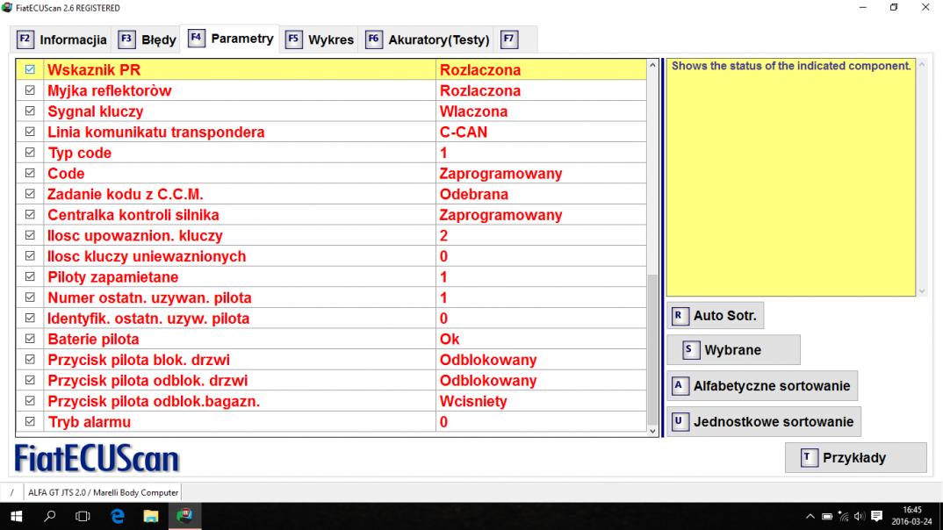The image size is (943, 530).
Task: Click ALFA GT JTS 2.0 status bar entry
Action: (x=103, y=492)
